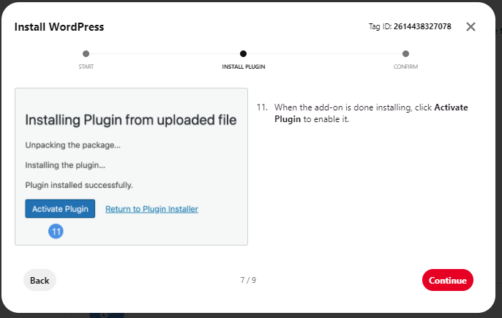This screenshot has width=502, height=318.
Task: Click 'Installing Plugin from uploaded file' heading
Action: [x=131, y=121]
